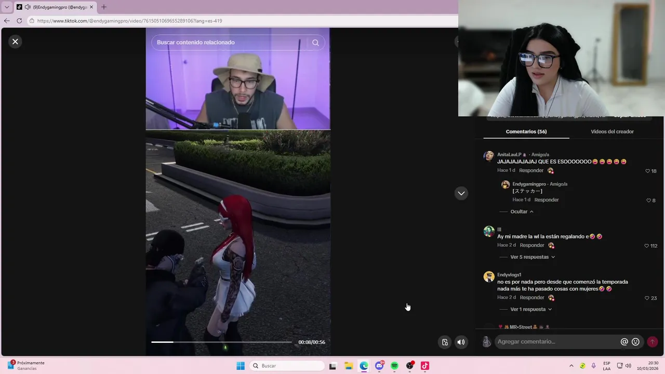The image size is (665, 374).
Task: Open Spotify on the taskbar
Action: point(394,366)
